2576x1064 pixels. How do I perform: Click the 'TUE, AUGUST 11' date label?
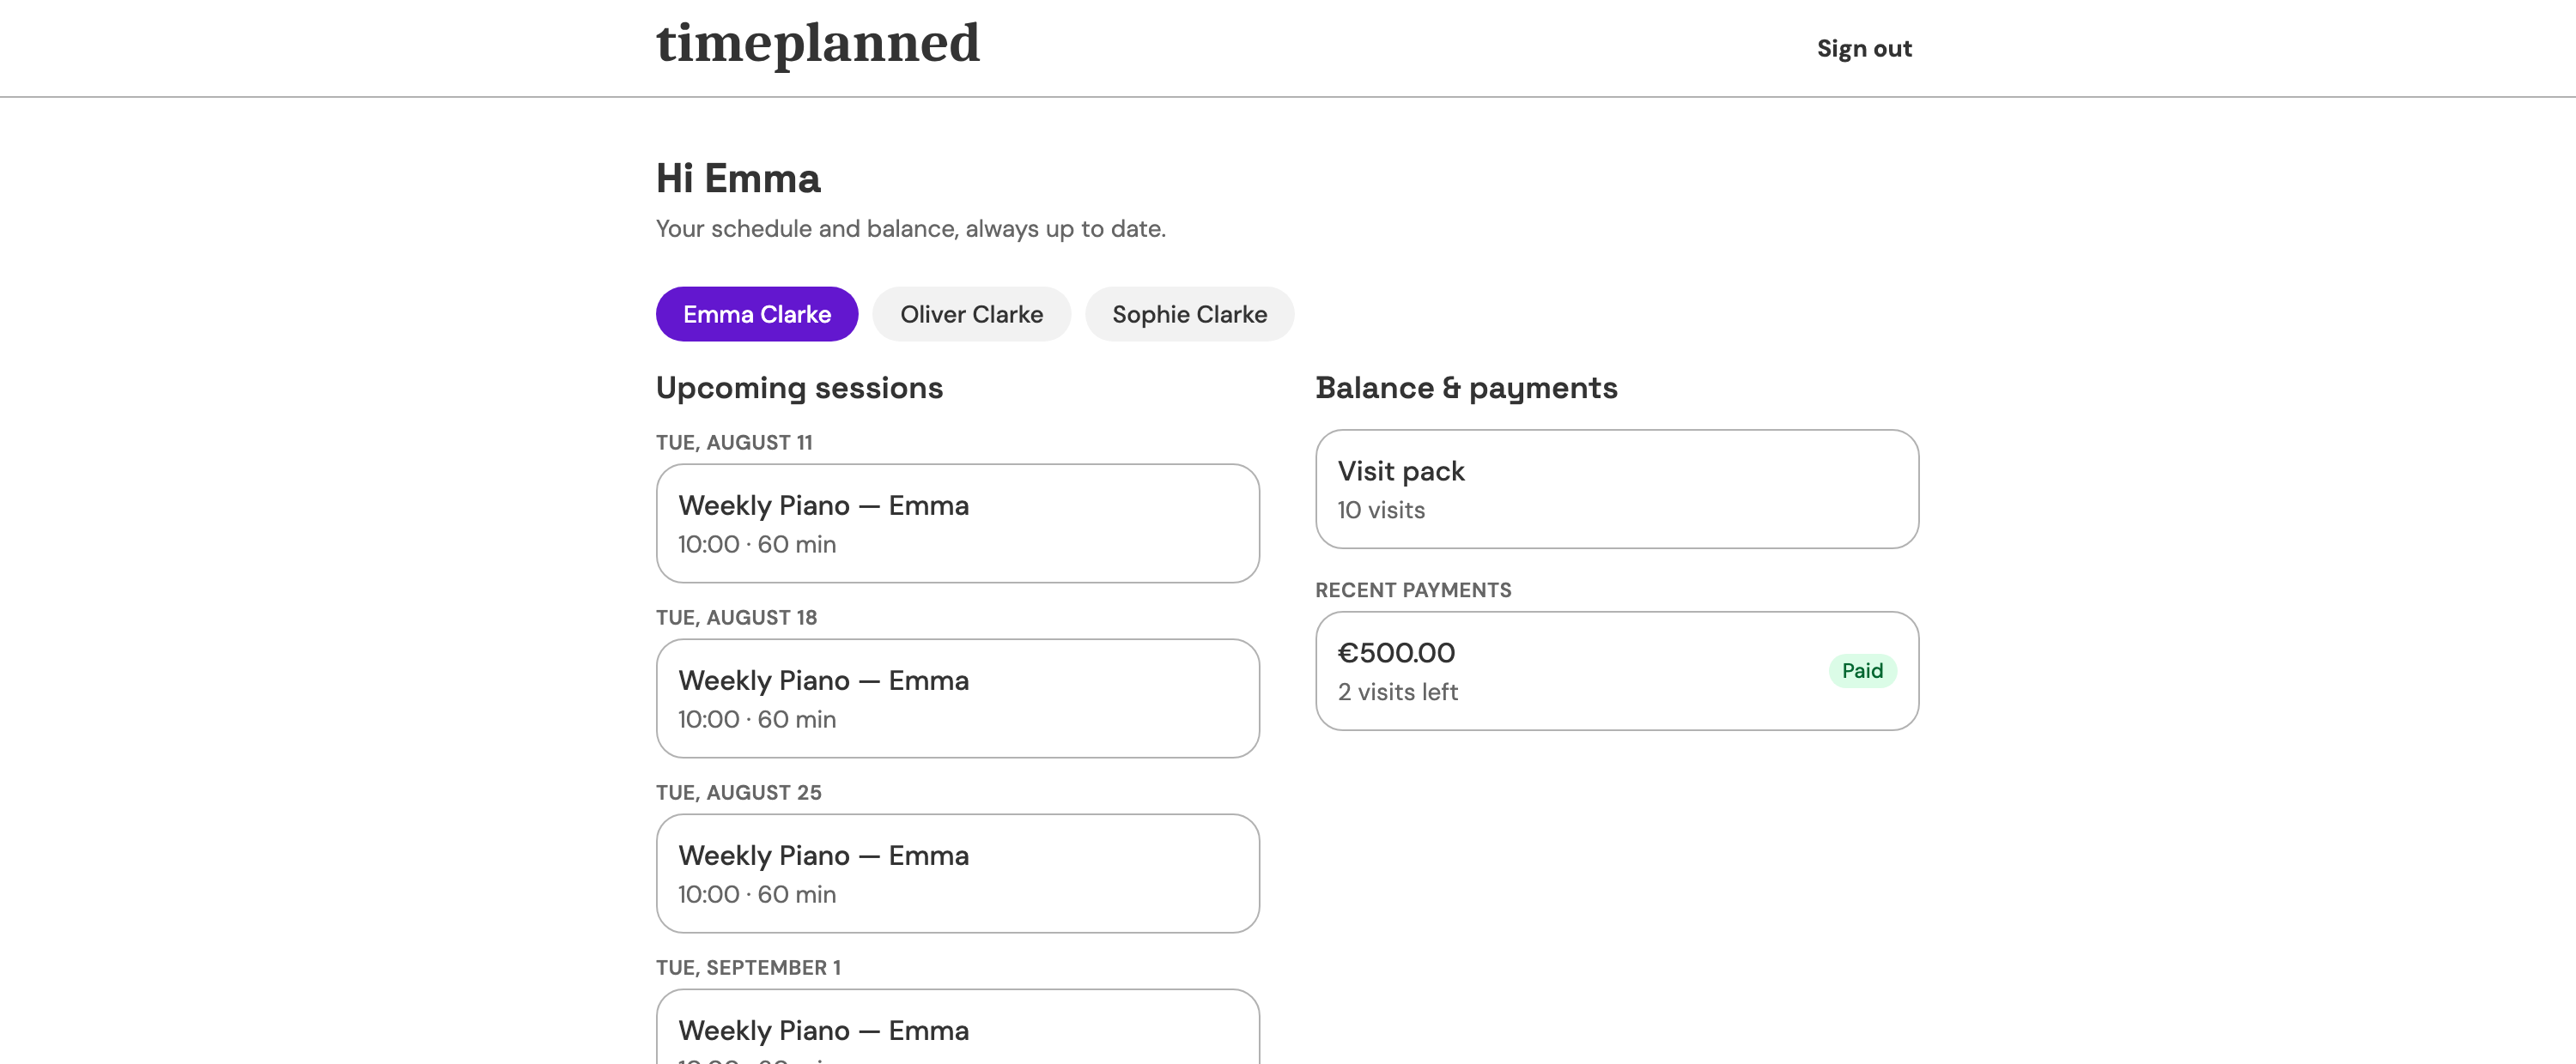coord(734,443)
